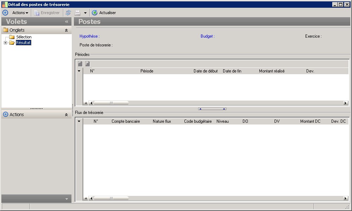Select the Sélection folder in tree
This screenshot has width=352, height=211.
point(24,37)
